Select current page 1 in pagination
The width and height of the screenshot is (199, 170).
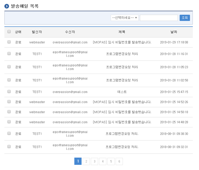click(x=78, y=161)
